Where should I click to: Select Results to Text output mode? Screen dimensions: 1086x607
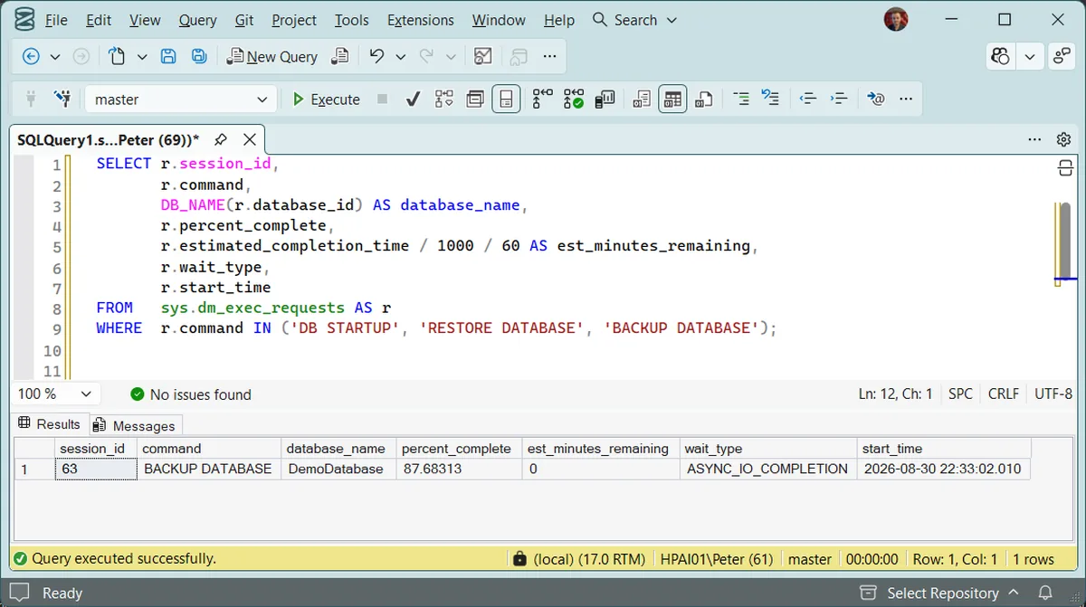(x=642, y=99)
